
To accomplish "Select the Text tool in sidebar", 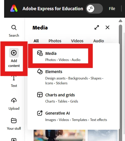I will 14,82.
